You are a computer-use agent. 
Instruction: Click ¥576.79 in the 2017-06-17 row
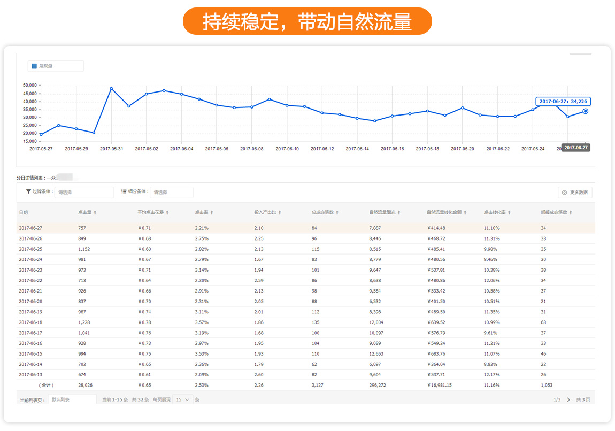tap(436, 333)
